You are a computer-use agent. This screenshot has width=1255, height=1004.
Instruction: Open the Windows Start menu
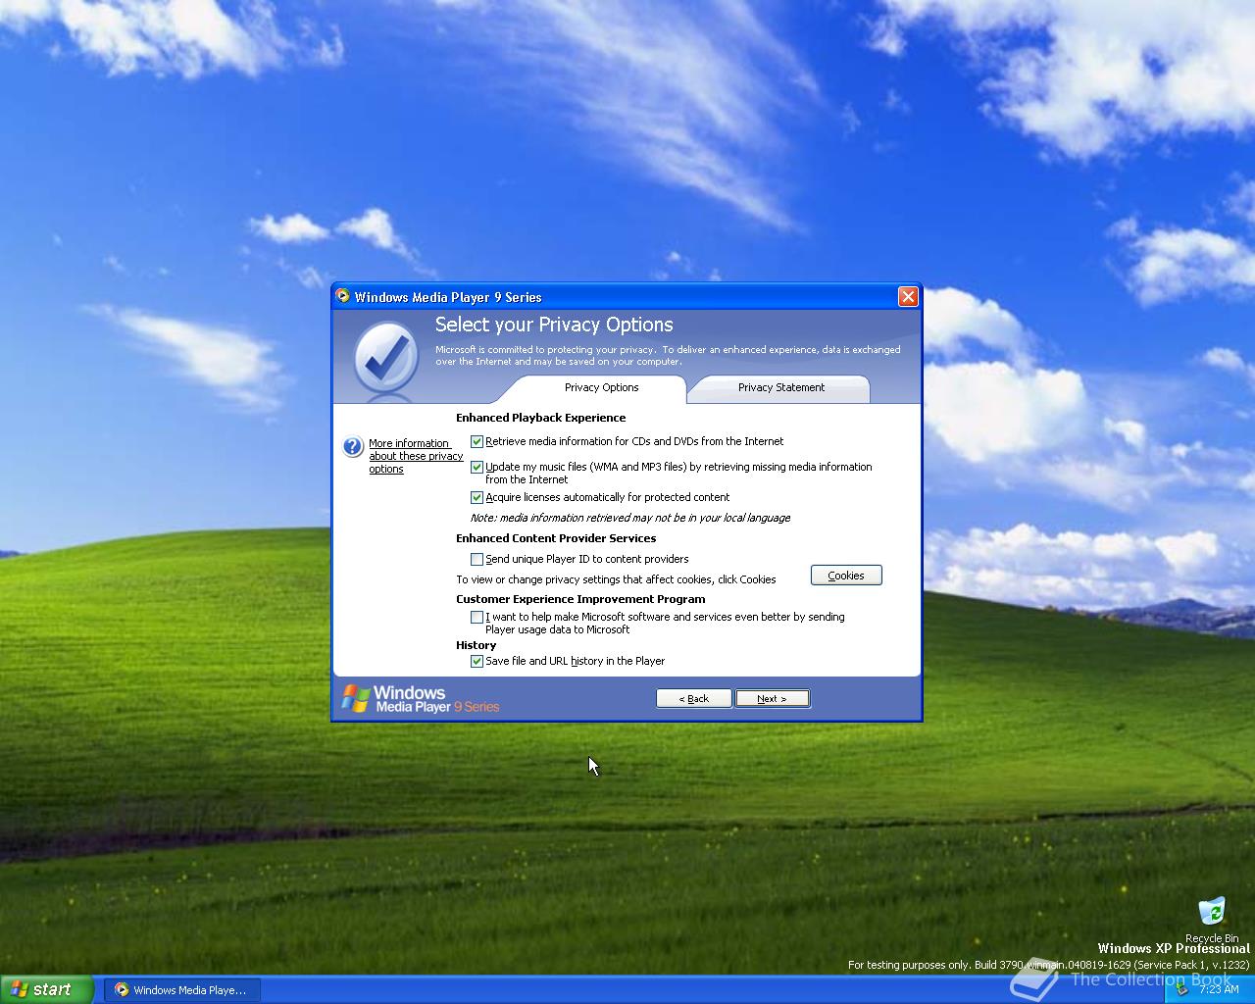point(47,989)
